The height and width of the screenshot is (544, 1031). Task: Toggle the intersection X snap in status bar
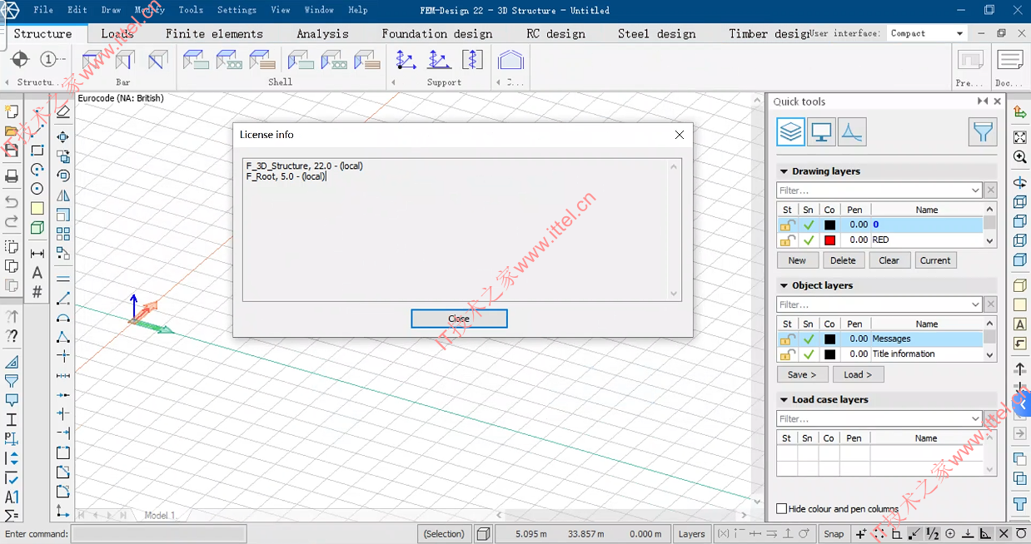(1004, 534)
